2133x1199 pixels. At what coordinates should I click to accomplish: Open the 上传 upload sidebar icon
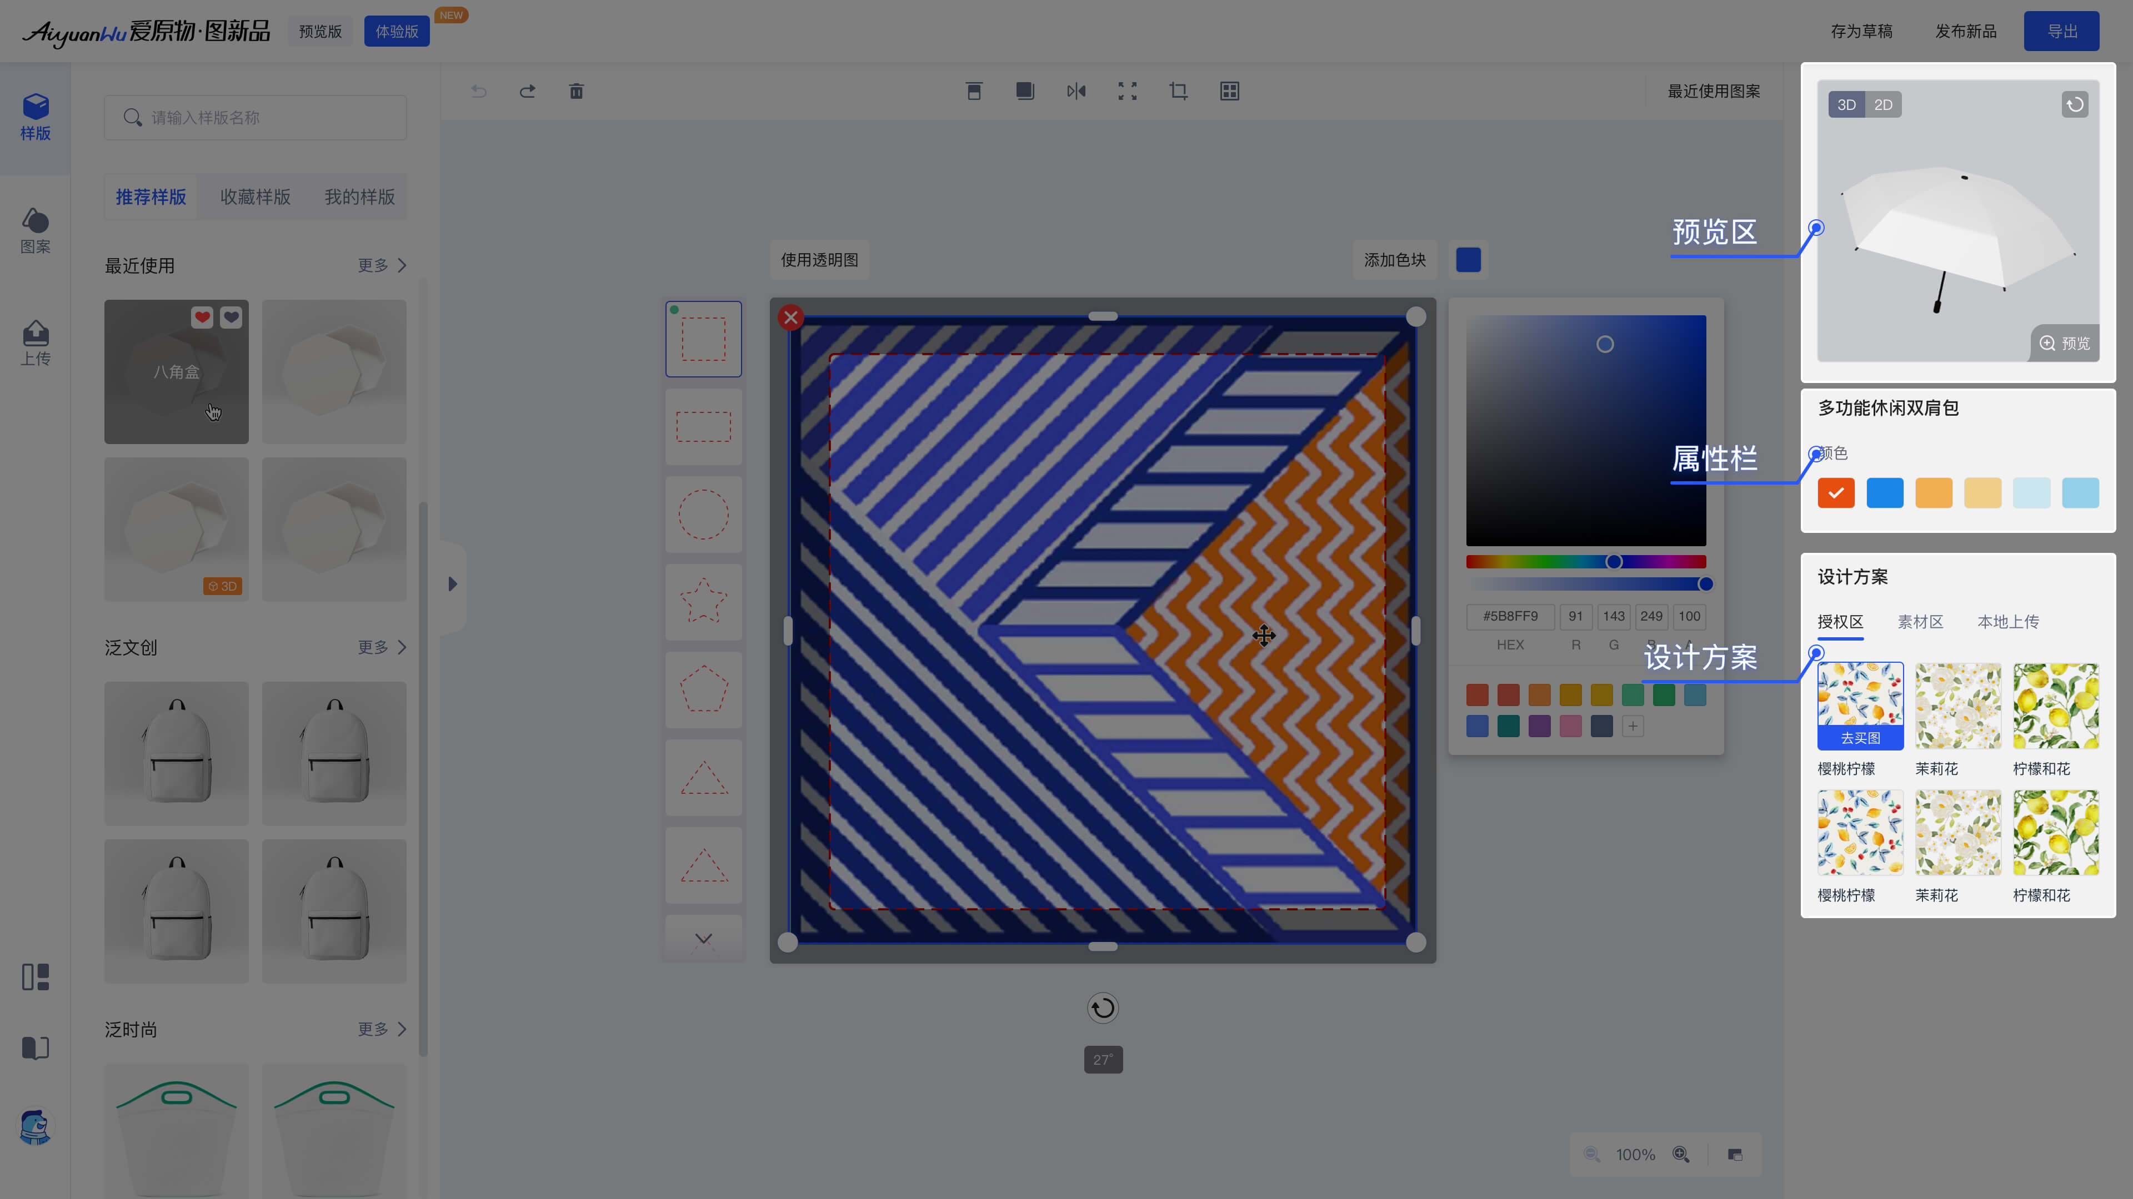[x=35, y=342]
